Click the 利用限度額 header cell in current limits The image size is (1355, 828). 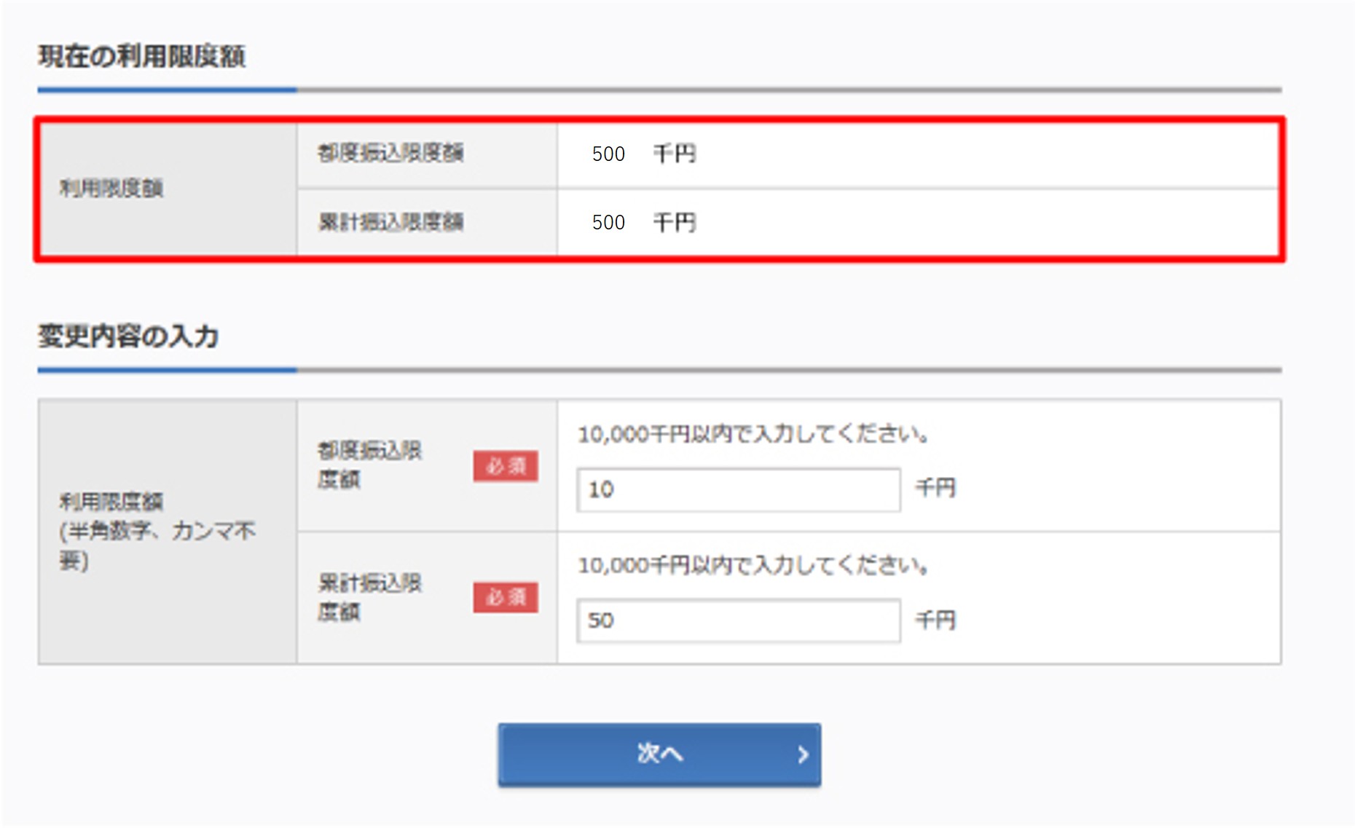click(111, 189)
